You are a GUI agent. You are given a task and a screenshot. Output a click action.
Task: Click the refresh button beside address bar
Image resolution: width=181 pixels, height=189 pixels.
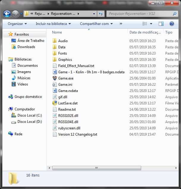pos(101,14)
